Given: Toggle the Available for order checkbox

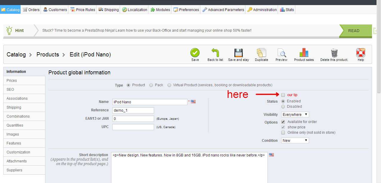Looking at the screenshot, I should click(x=283, y=122).
